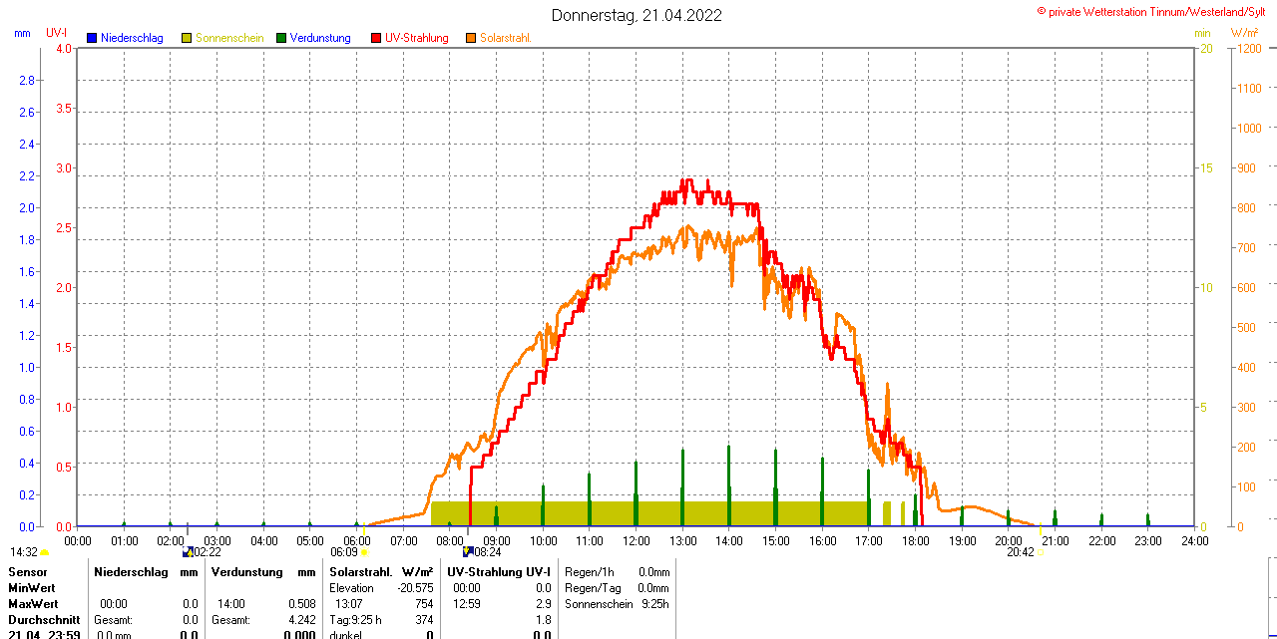Click the Niederschlag legend label
Screen dimensions: 1277x639
point(132,38)
